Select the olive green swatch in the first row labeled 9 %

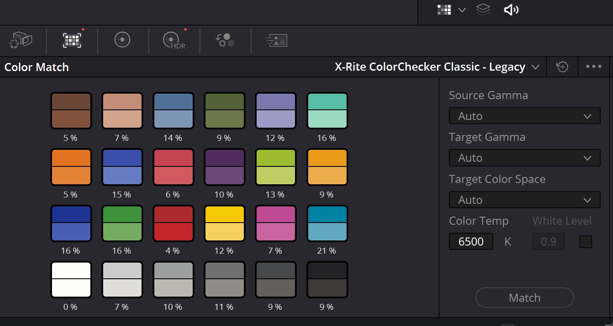tap(225, 111)
